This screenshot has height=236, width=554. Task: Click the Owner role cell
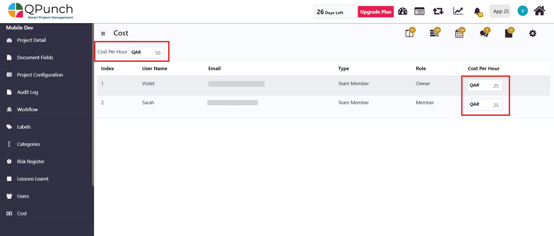[423, 83]
